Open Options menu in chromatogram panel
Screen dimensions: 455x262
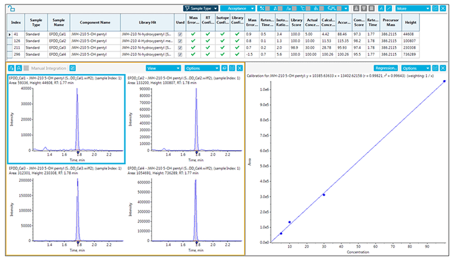(201, 68)
